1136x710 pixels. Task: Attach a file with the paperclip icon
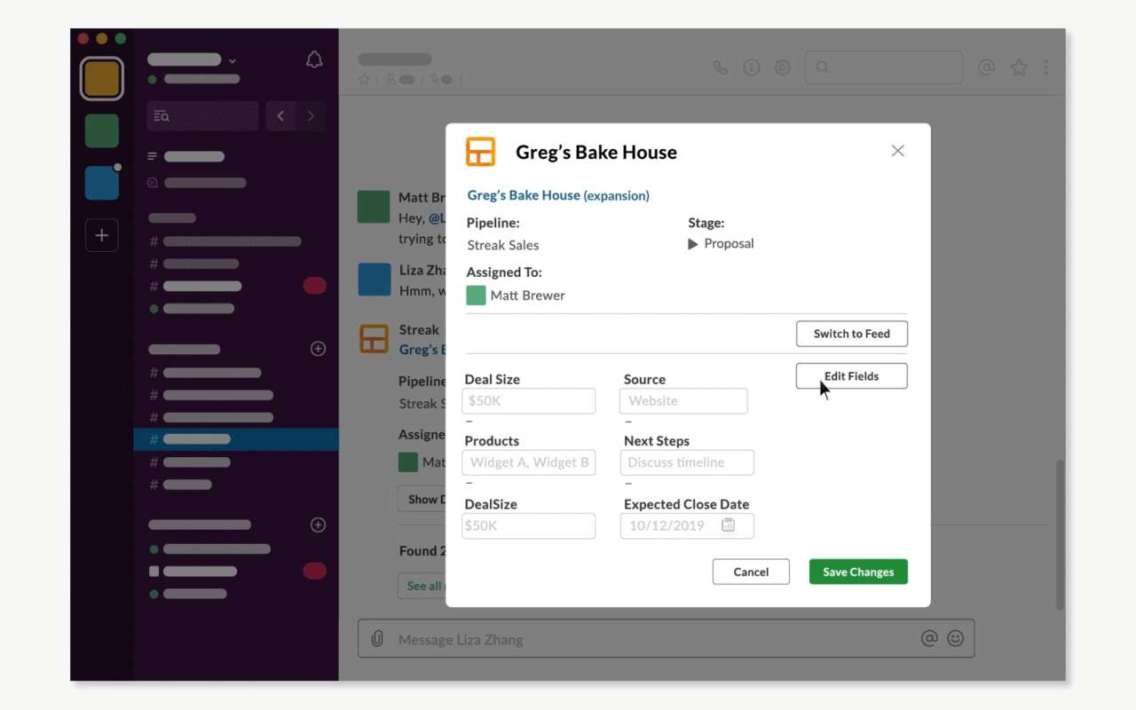[x=377, y=639]
